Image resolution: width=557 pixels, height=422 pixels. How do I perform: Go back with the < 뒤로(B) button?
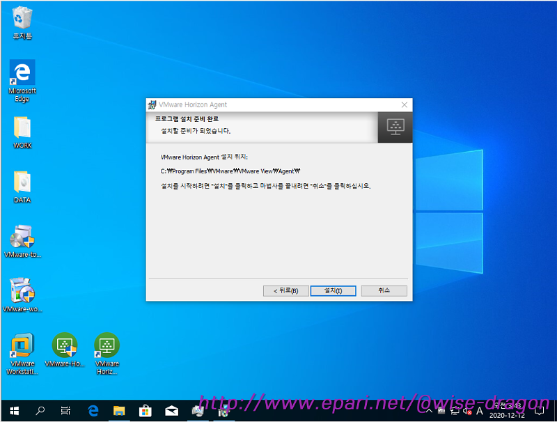click(285, 290)
